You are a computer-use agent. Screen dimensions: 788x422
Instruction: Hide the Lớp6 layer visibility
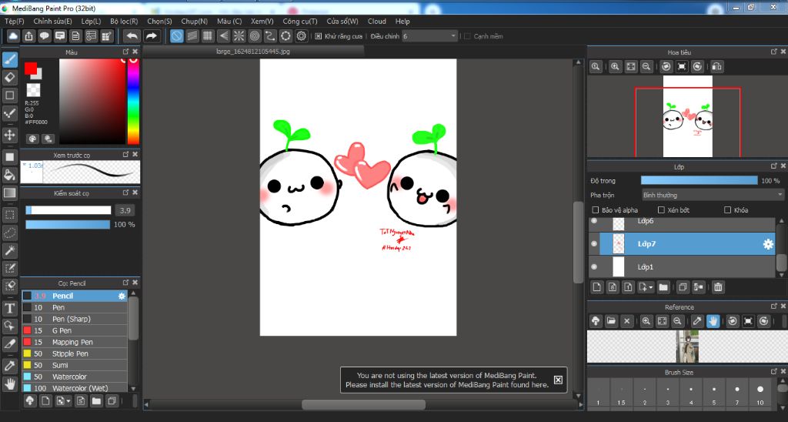tap(594, 221)
